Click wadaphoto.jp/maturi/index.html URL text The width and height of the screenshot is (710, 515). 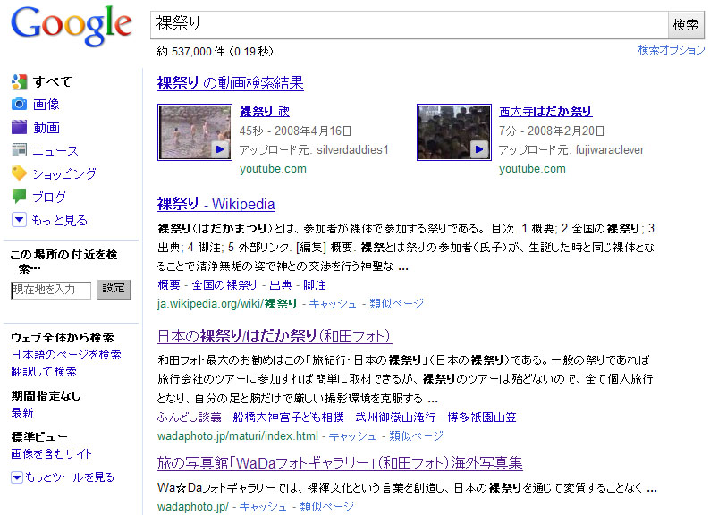pyautogui.click(x=238, y=436)
